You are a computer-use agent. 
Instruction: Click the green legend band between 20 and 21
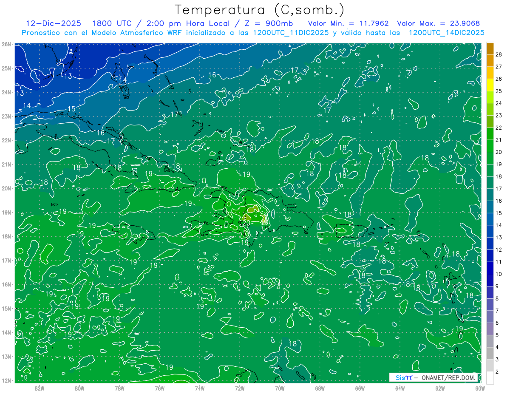tap(490, 146)
